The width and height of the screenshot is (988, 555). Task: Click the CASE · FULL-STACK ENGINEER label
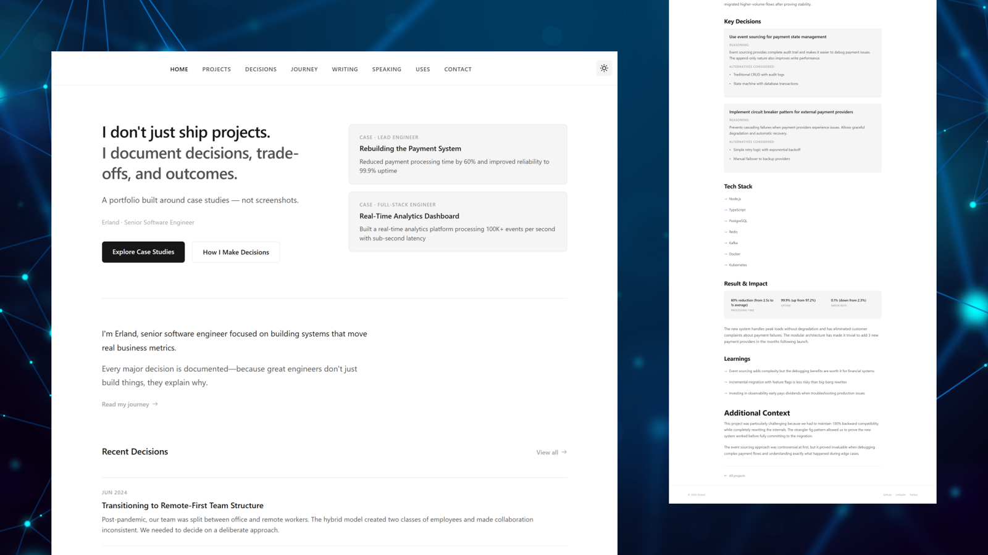[398, 205]
